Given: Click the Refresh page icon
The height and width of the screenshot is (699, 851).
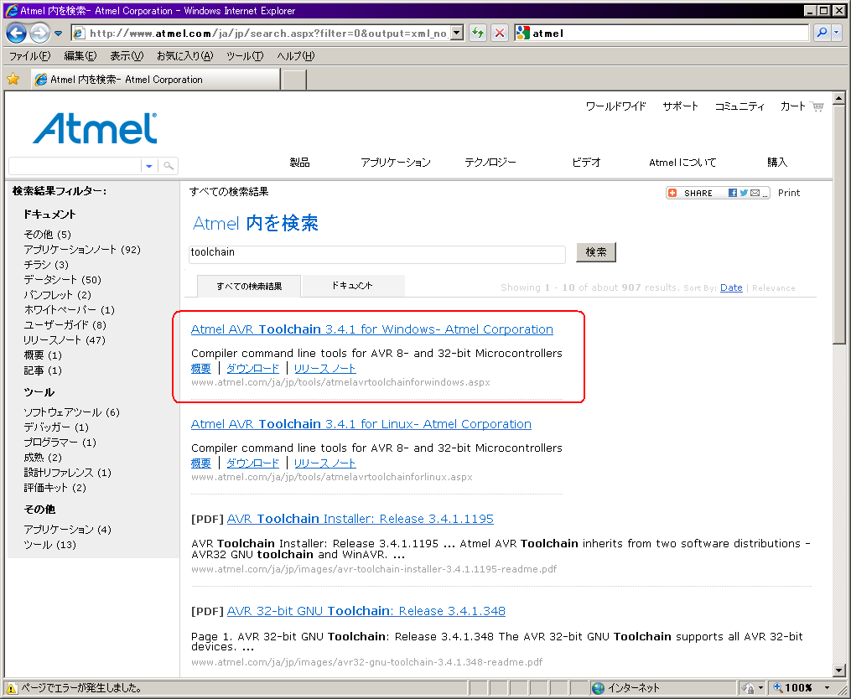Looking at the screenshot, I should (x=478, y=33).
